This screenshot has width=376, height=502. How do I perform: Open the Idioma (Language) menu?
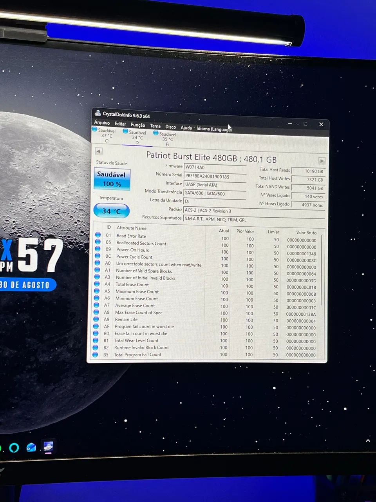pos(214,129)
